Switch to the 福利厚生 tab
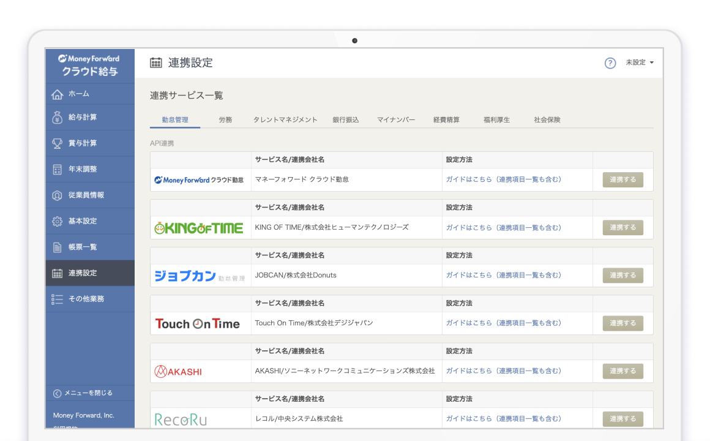Screen dimensions: 710x441 click(x=496, y=119)
